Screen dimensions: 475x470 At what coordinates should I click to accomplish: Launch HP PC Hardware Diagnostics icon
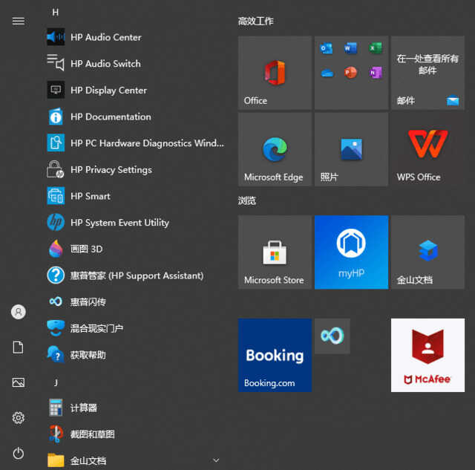point(56,143)
